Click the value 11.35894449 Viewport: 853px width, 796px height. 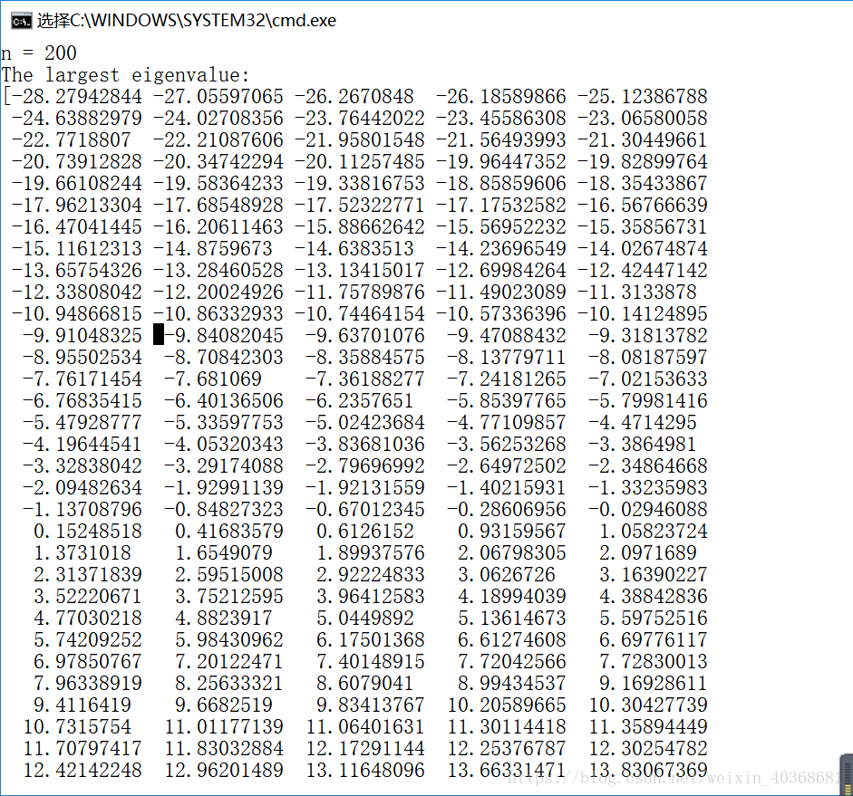[648, 727]
